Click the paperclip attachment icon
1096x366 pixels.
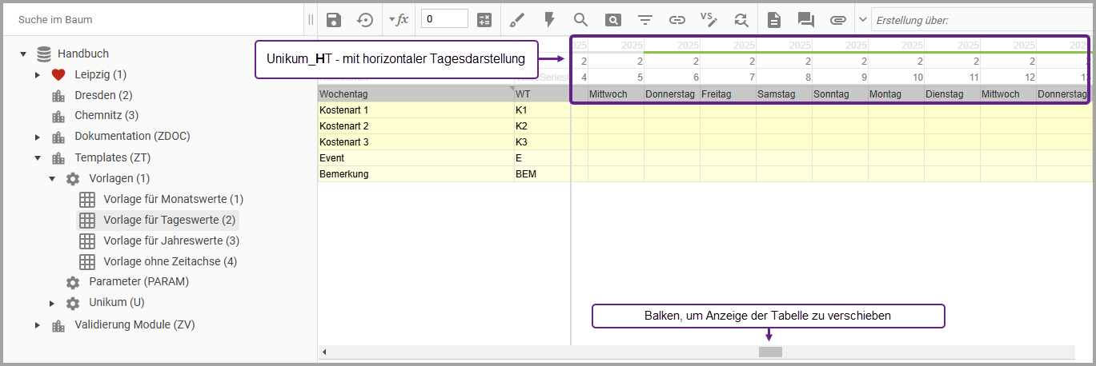point(837,20)
